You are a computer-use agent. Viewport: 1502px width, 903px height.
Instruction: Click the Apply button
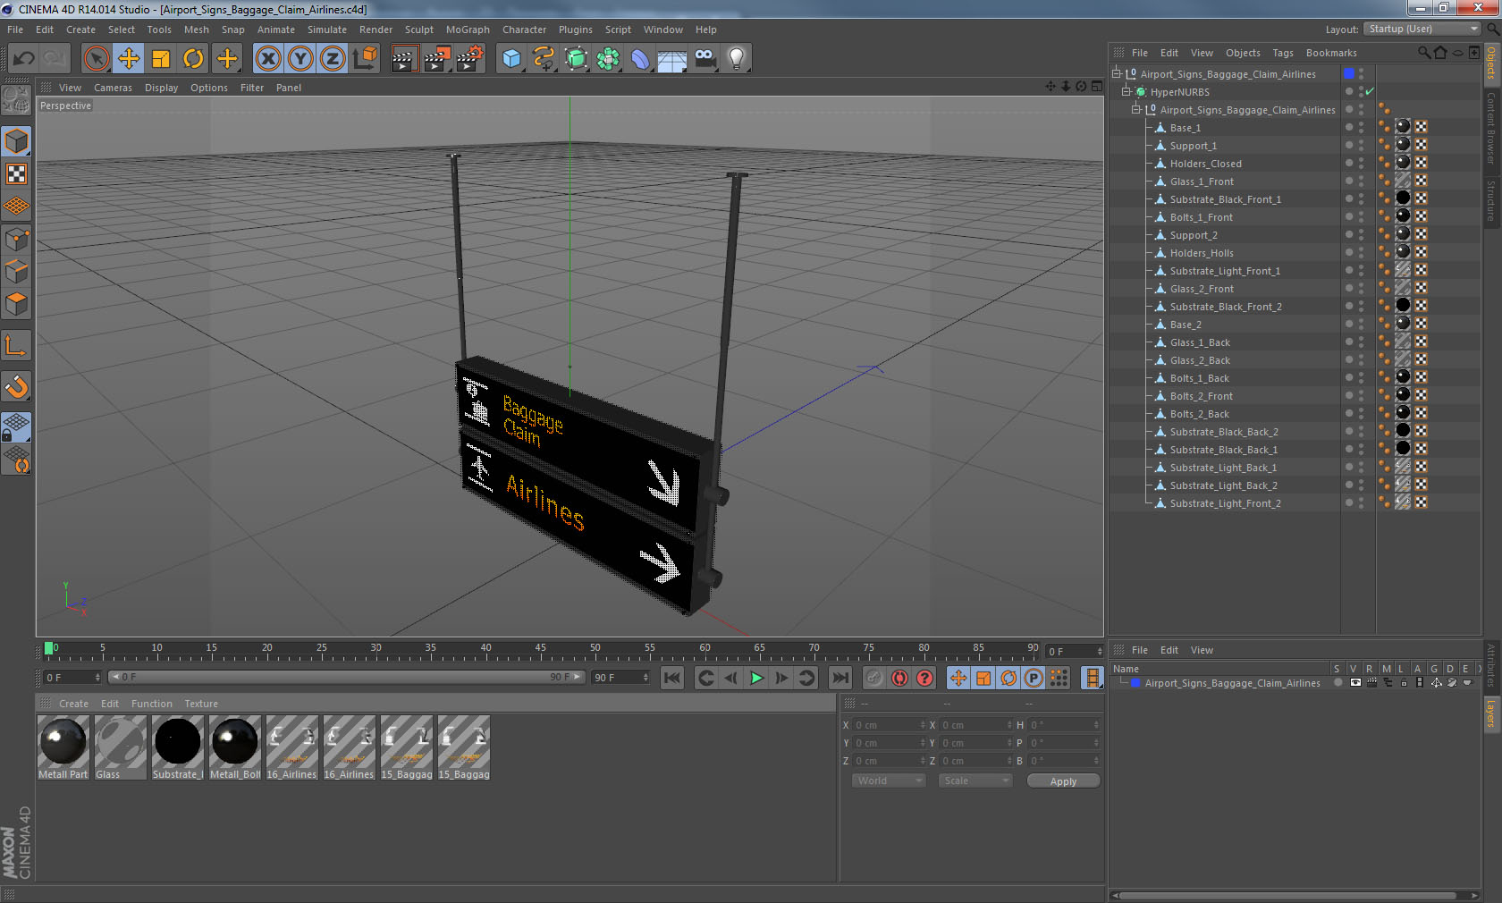(x=1063, y=781)
